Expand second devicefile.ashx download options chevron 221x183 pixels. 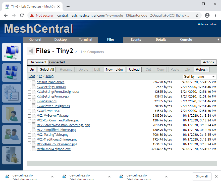pos(109,177)
